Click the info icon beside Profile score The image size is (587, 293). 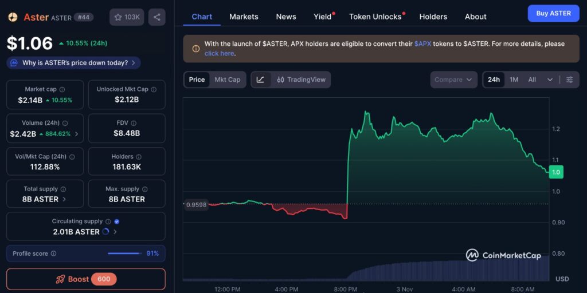[x=53, y=254]
